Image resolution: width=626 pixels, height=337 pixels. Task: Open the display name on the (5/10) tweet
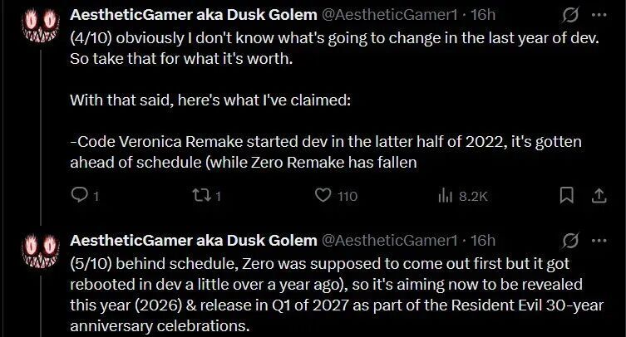194,241
